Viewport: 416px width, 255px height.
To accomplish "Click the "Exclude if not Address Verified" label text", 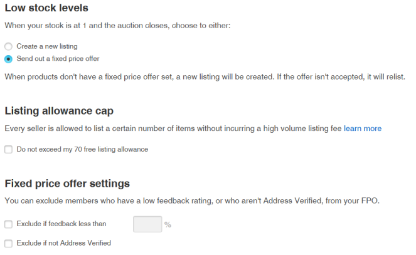I will tap(63, 243).
